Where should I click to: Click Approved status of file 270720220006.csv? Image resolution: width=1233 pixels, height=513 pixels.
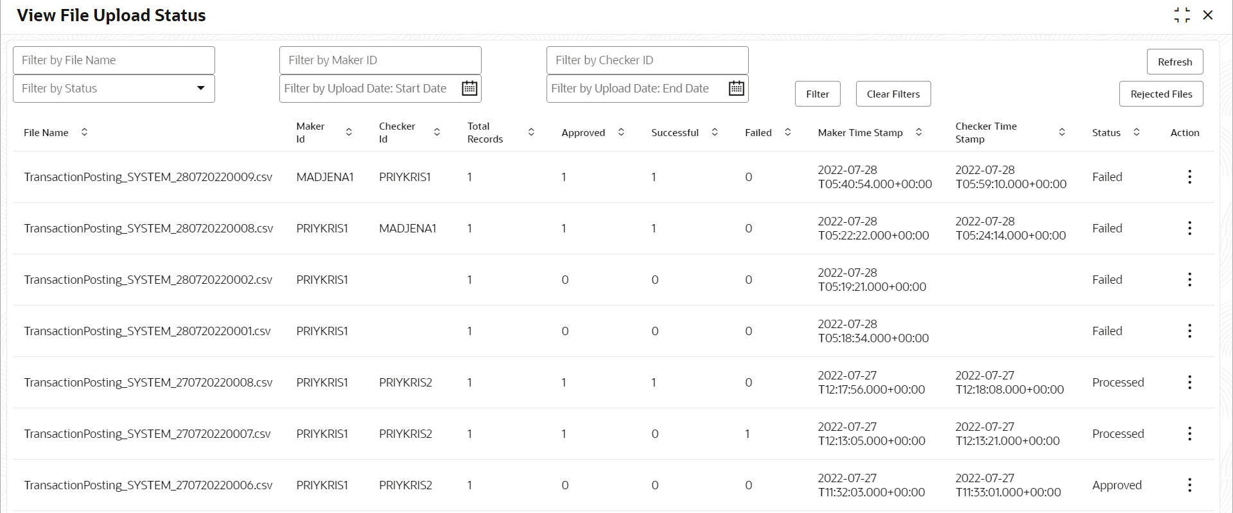point(1117,485)
